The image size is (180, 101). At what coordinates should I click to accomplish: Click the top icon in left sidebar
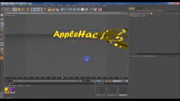pyautogui.click(x=2, y=15)
